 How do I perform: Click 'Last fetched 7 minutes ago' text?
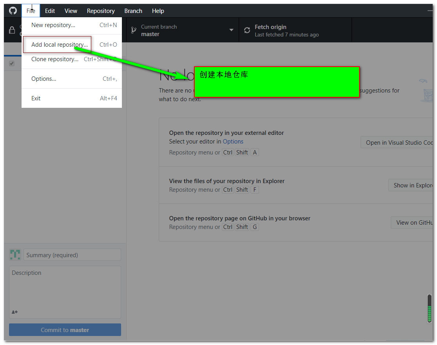click(x=286, y=35)
